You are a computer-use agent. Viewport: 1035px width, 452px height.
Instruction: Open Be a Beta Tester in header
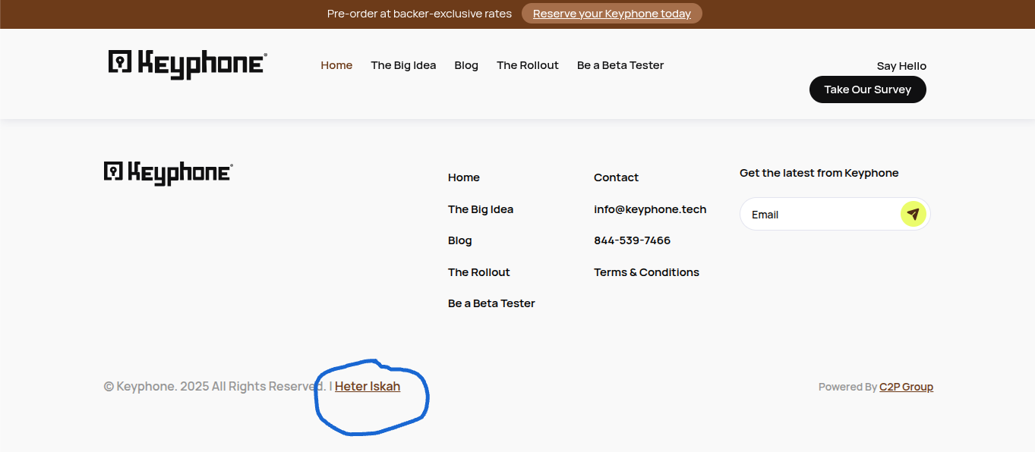(x=620, y=65)
